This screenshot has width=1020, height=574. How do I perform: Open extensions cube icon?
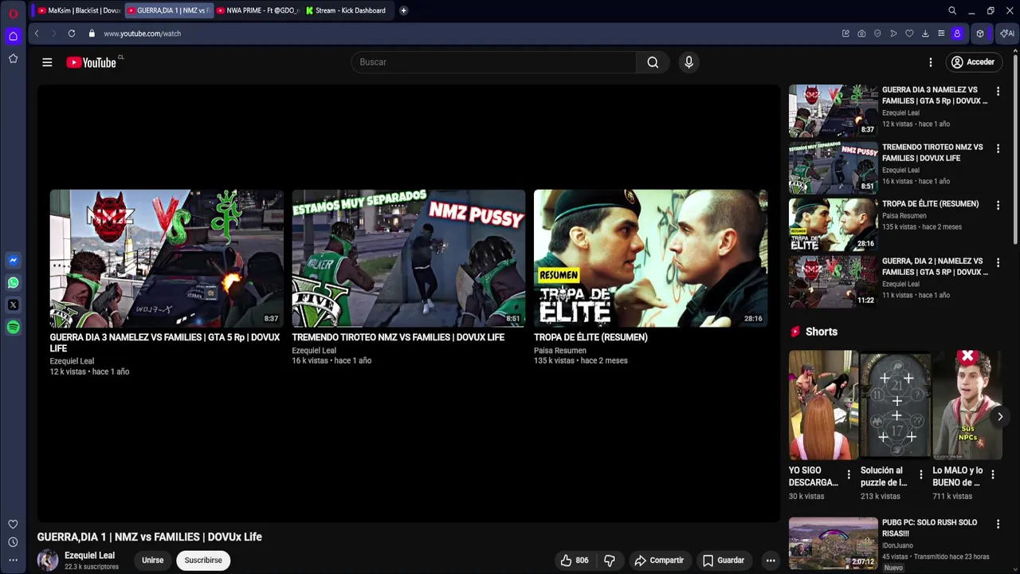(980, 33)
